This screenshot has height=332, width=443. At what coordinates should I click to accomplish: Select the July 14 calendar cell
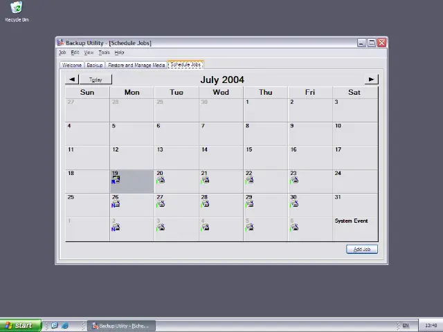coord(221,158)
